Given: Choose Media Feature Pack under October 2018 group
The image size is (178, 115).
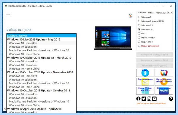Looking at the screenshot, I should (42, 102).
